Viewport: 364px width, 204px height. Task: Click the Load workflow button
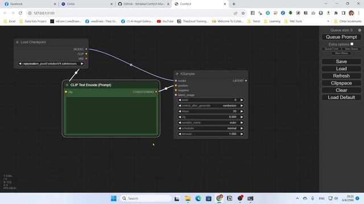341,69
